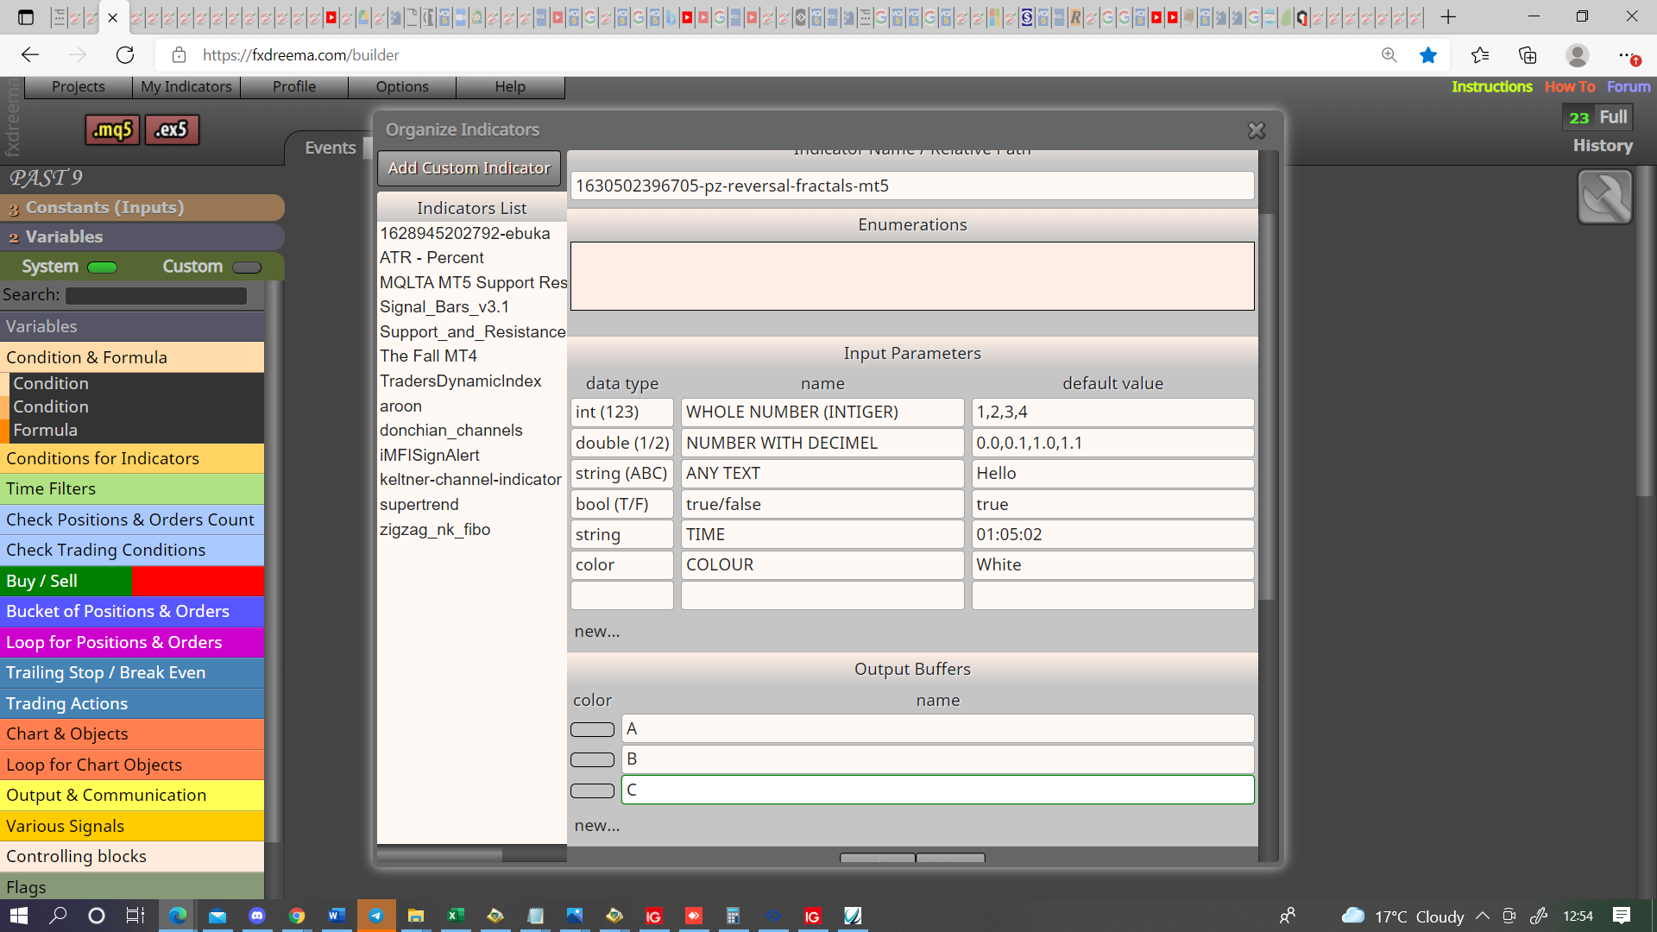Toggle the Custom blocks switch
The width and height of the screenshot is (1657, 932).
pyautogui.click(x=247, y=268)
